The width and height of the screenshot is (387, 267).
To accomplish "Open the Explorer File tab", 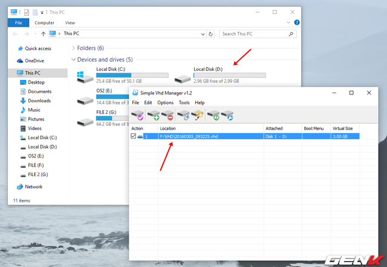I will 19,22.
